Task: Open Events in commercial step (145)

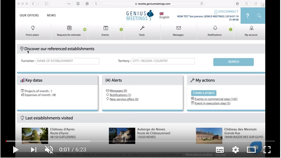Action: pos(216,99)
